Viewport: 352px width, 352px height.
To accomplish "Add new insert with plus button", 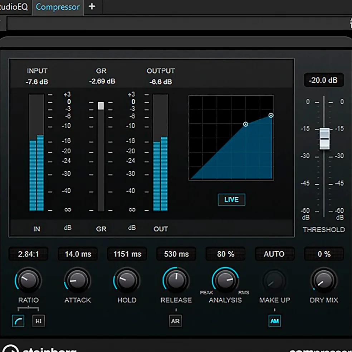I will pyautogui.click(x=92, y=6).
